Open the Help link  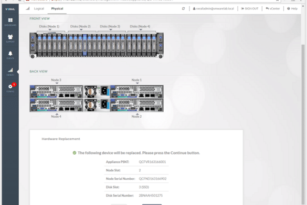[x=292, y=8]
